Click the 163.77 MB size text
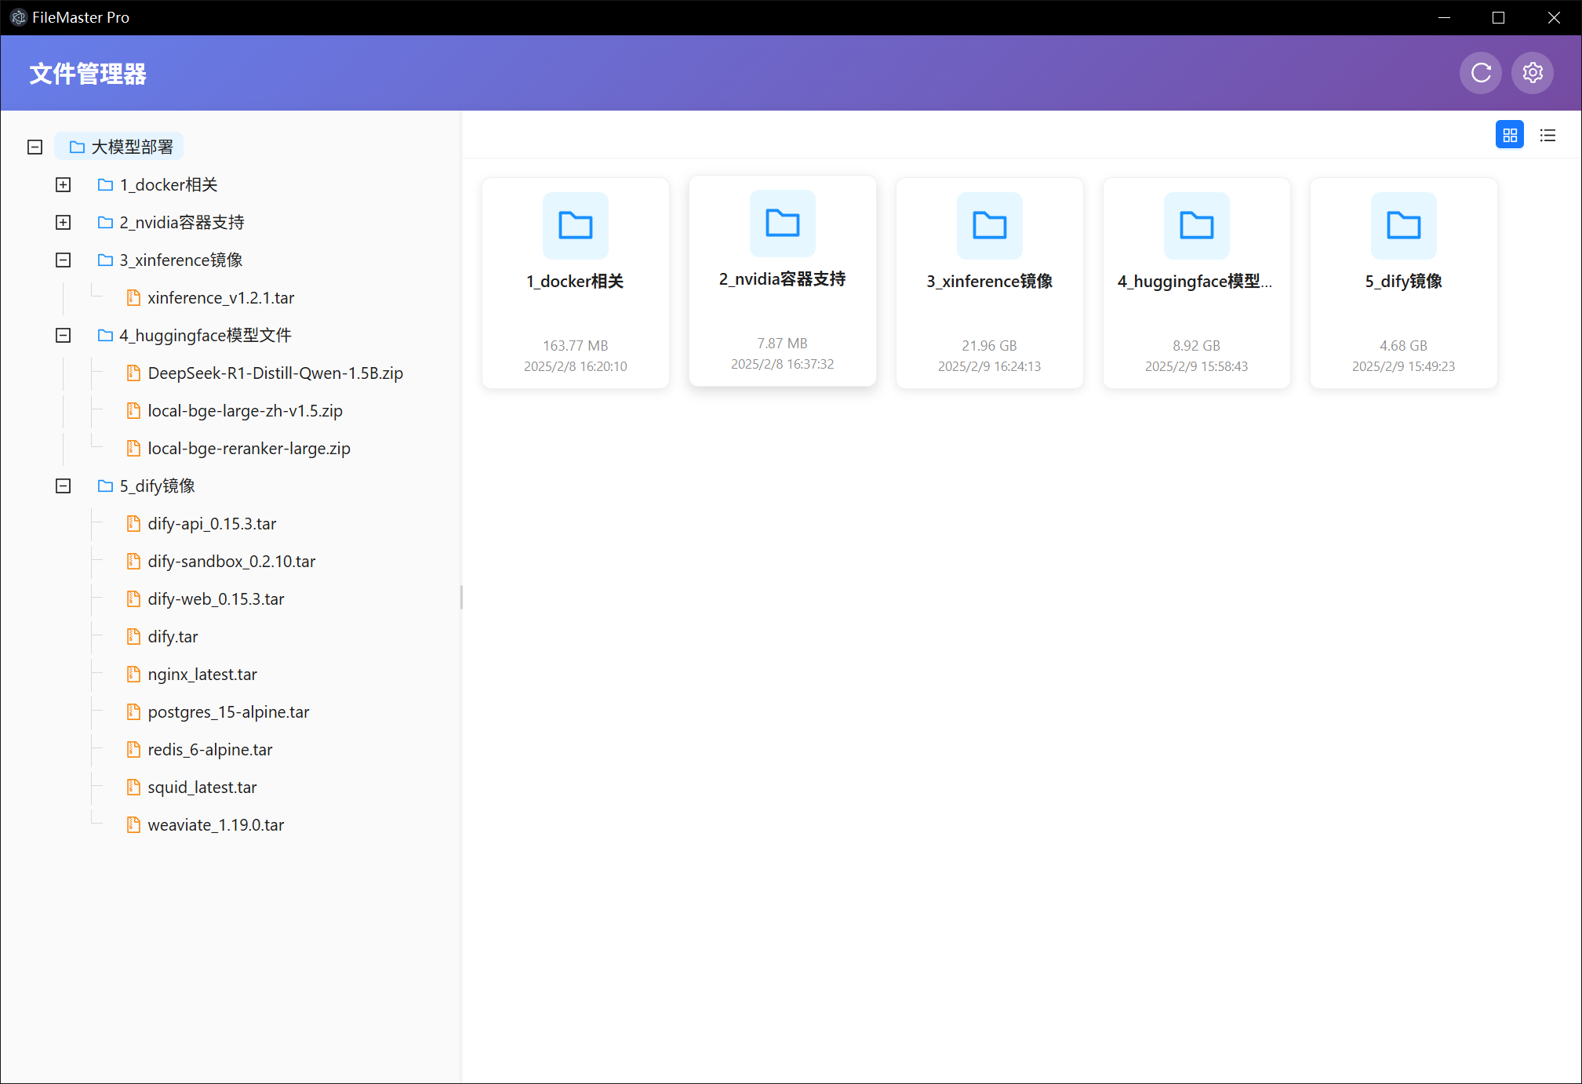 576,345
